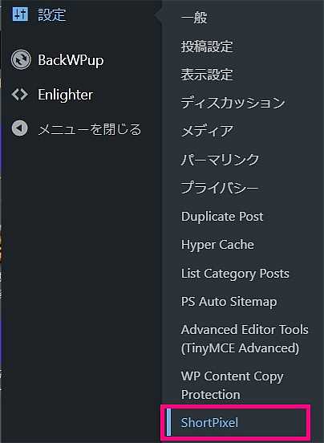Click the Settings sliders icon
Screen dimensions: 324x443
pyautogui.click(x=20, y=14)
